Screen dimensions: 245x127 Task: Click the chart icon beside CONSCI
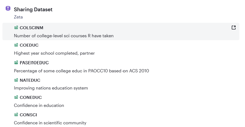pos(16,115)
